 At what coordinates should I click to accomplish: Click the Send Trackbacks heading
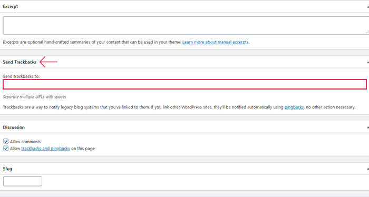tap(20, 62)
